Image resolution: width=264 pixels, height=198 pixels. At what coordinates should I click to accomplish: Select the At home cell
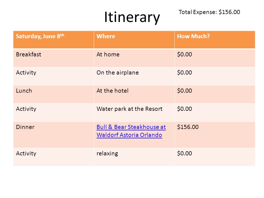click(134, 58)
